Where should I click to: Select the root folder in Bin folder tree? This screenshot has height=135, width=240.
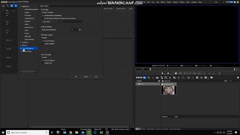[148, 84]
